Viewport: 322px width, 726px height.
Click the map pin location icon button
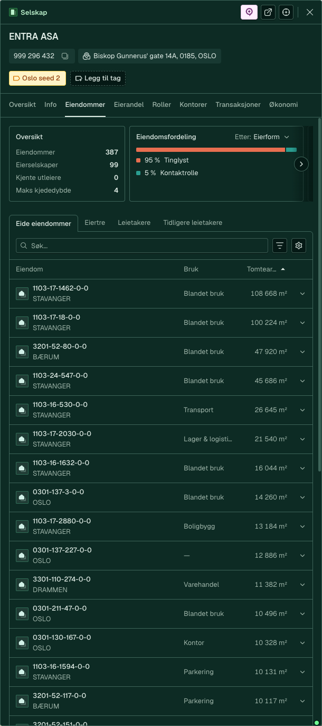249,12
